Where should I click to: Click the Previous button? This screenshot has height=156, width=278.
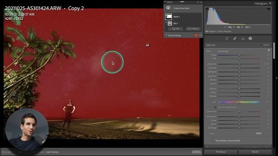(x=221, y=152)
